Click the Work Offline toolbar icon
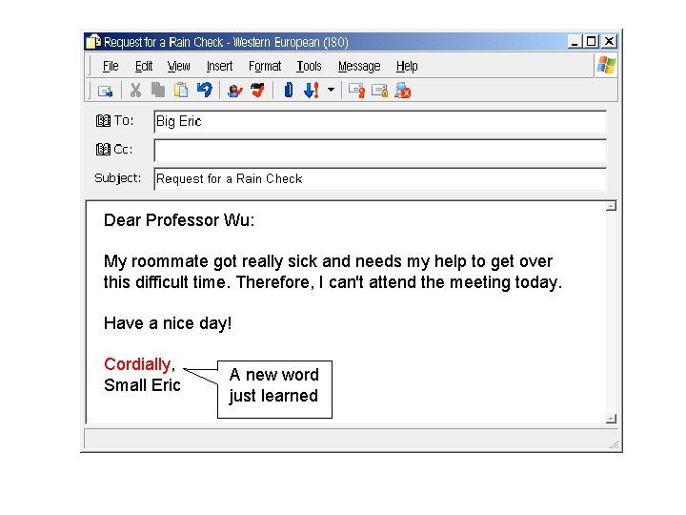Image resolution: width=686 pixels, height=515 pixels. pos(402,91)
